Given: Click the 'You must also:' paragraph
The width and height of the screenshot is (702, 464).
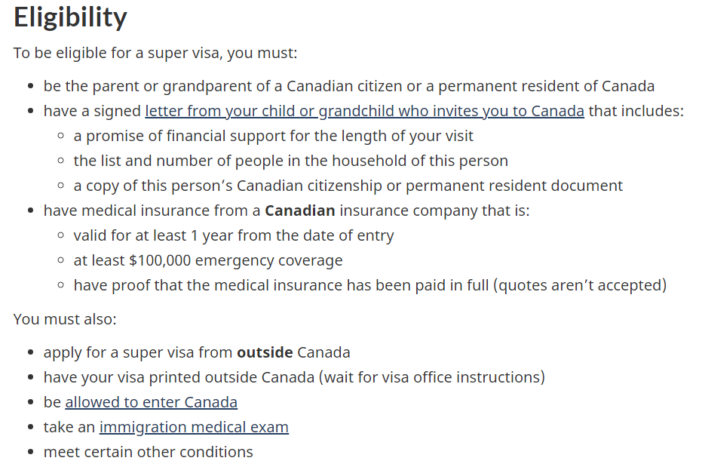Looking at the screenshot, I should coord(65,319).
